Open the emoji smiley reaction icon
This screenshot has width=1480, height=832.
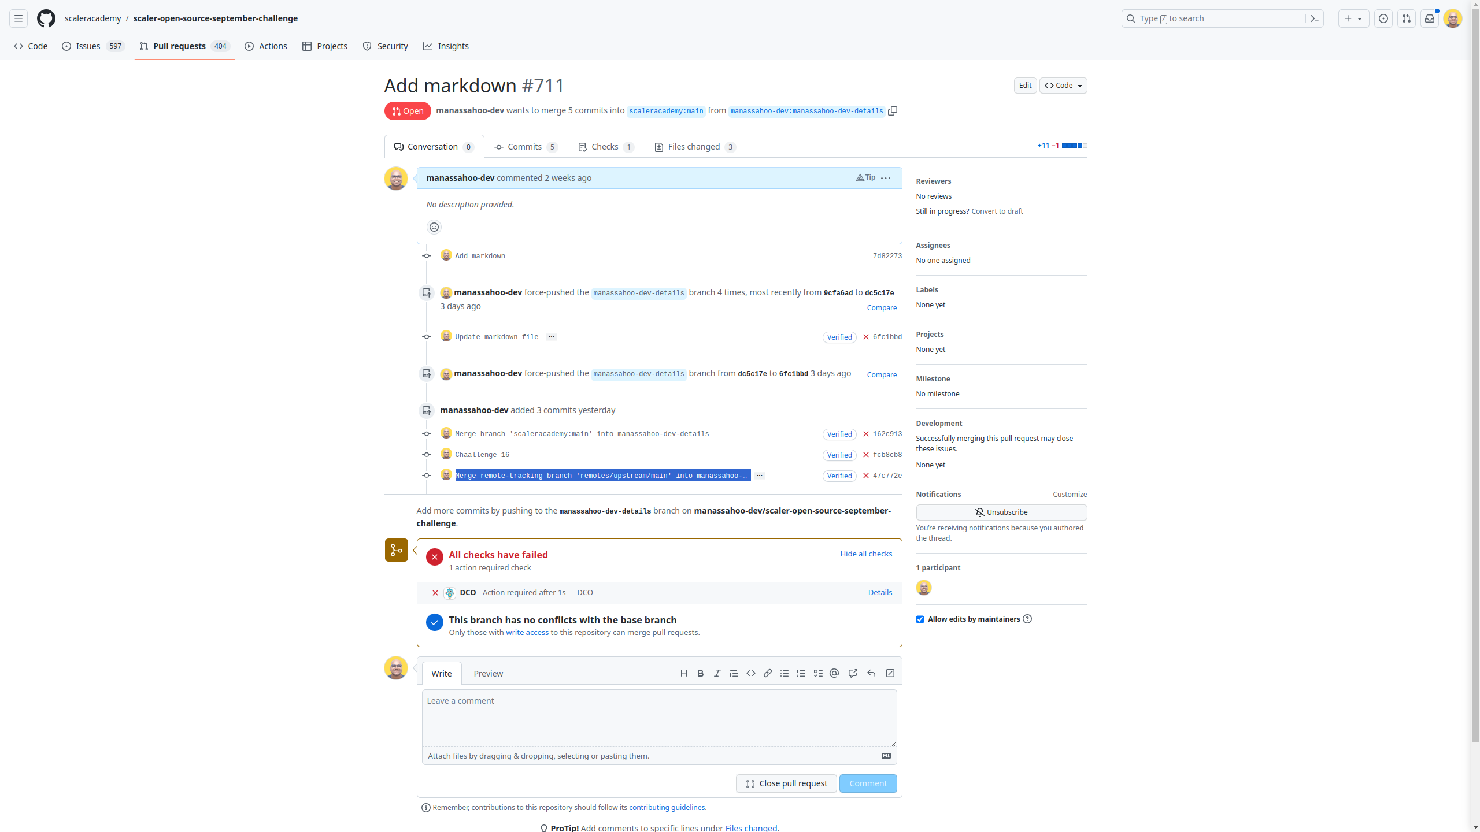(434, 226)
